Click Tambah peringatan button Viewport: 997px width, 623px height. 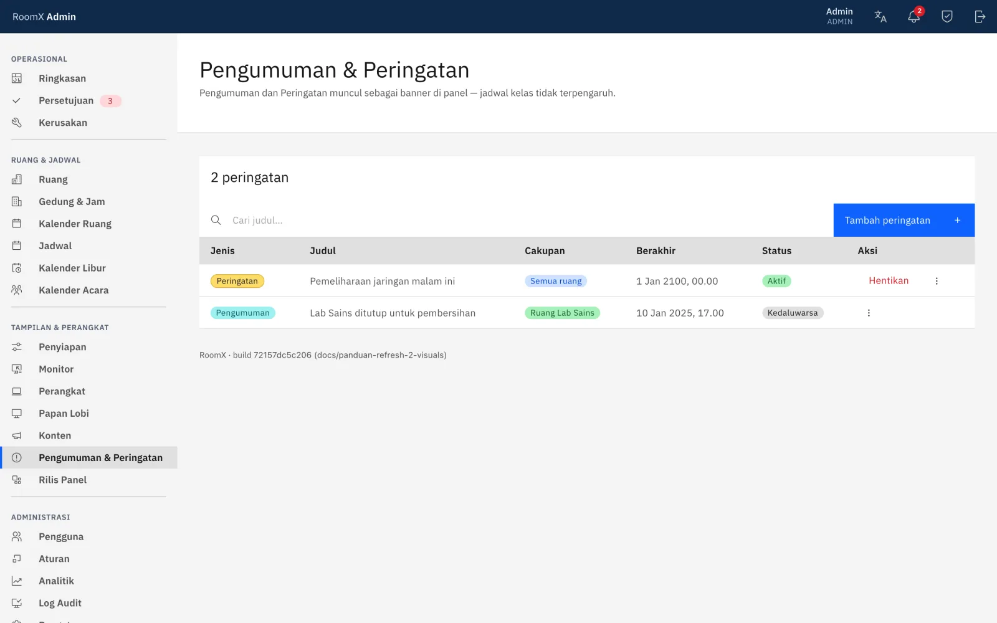click(904, 220)
